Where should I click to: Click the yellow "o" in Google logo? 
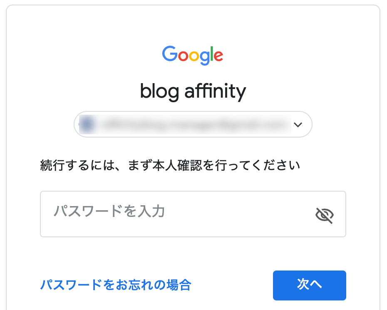[193, 56]
